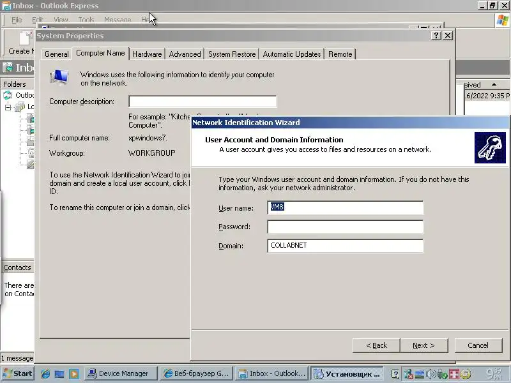Click the wizard's keys icon
511x383 pixels.
tap(490, 148)
